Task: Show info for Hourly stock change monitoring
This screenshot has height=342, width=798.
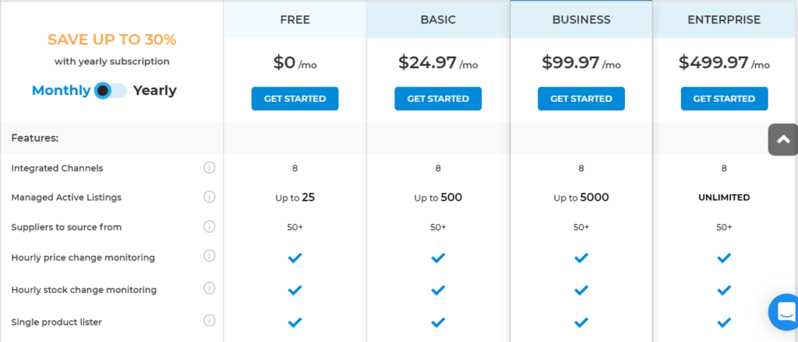Action: tap(209, 288)
